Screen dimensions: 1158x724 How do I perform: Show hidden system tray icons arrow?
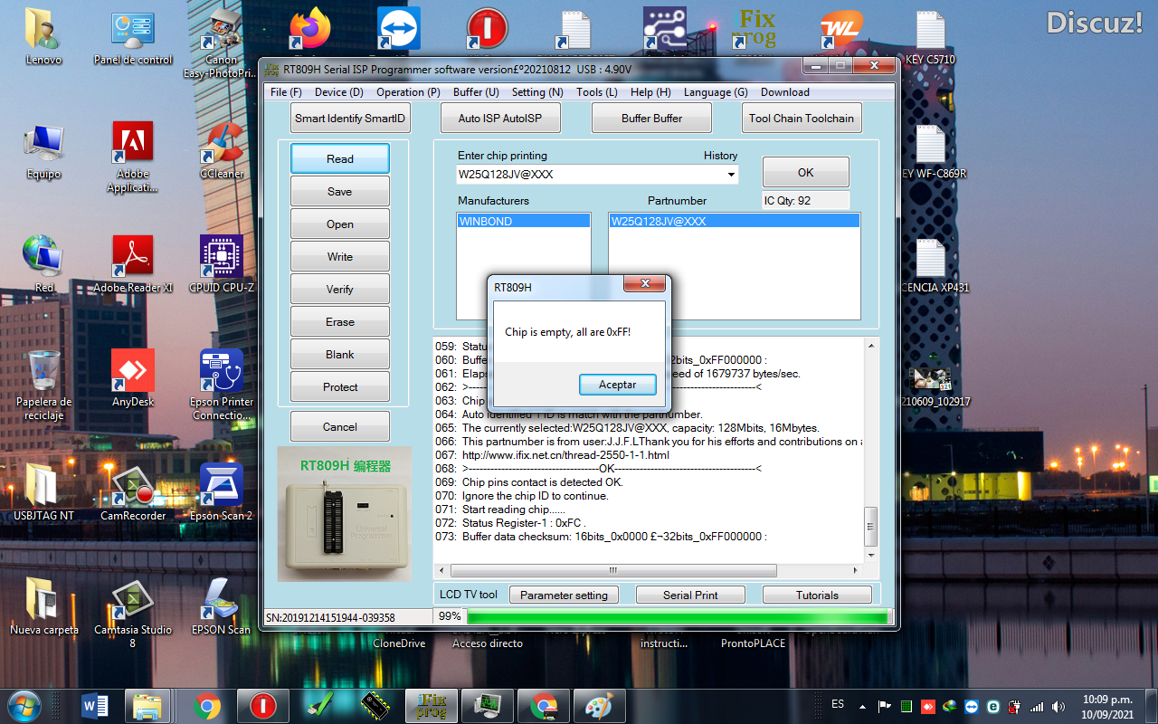pos(862,706)
